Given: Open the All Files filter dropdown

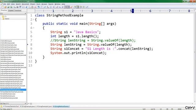Looking at the screenshot, I should (25, 104).
